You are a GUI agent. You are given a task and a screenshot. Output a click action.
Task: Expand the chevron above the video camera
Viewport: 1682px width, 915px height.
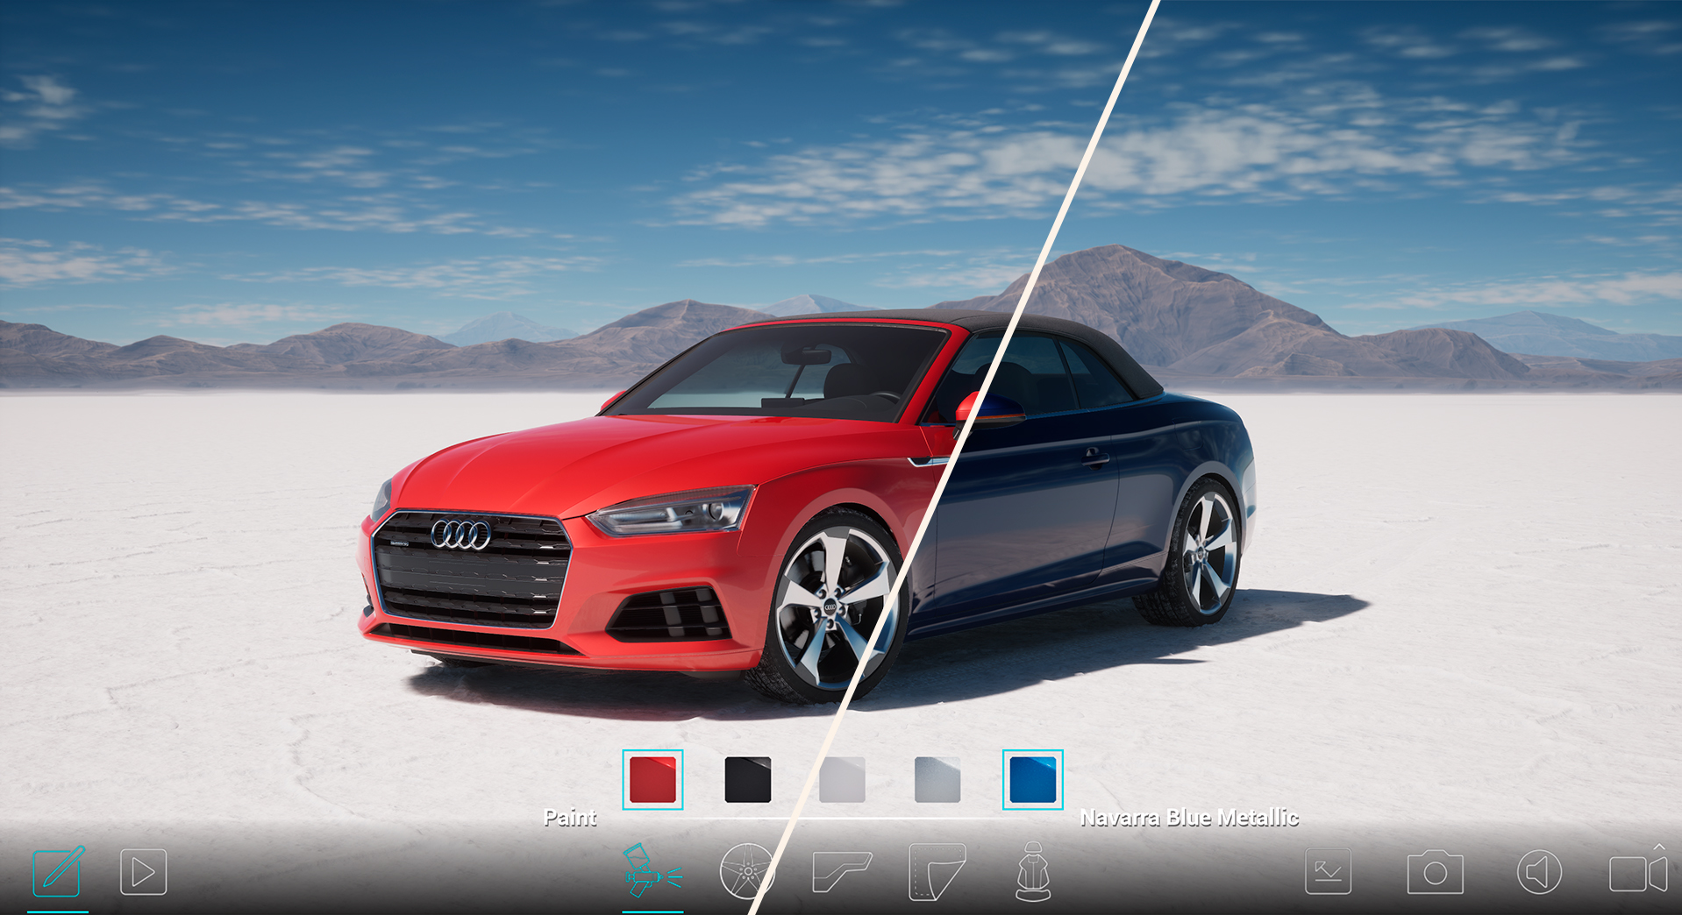tap(1659, 848)
